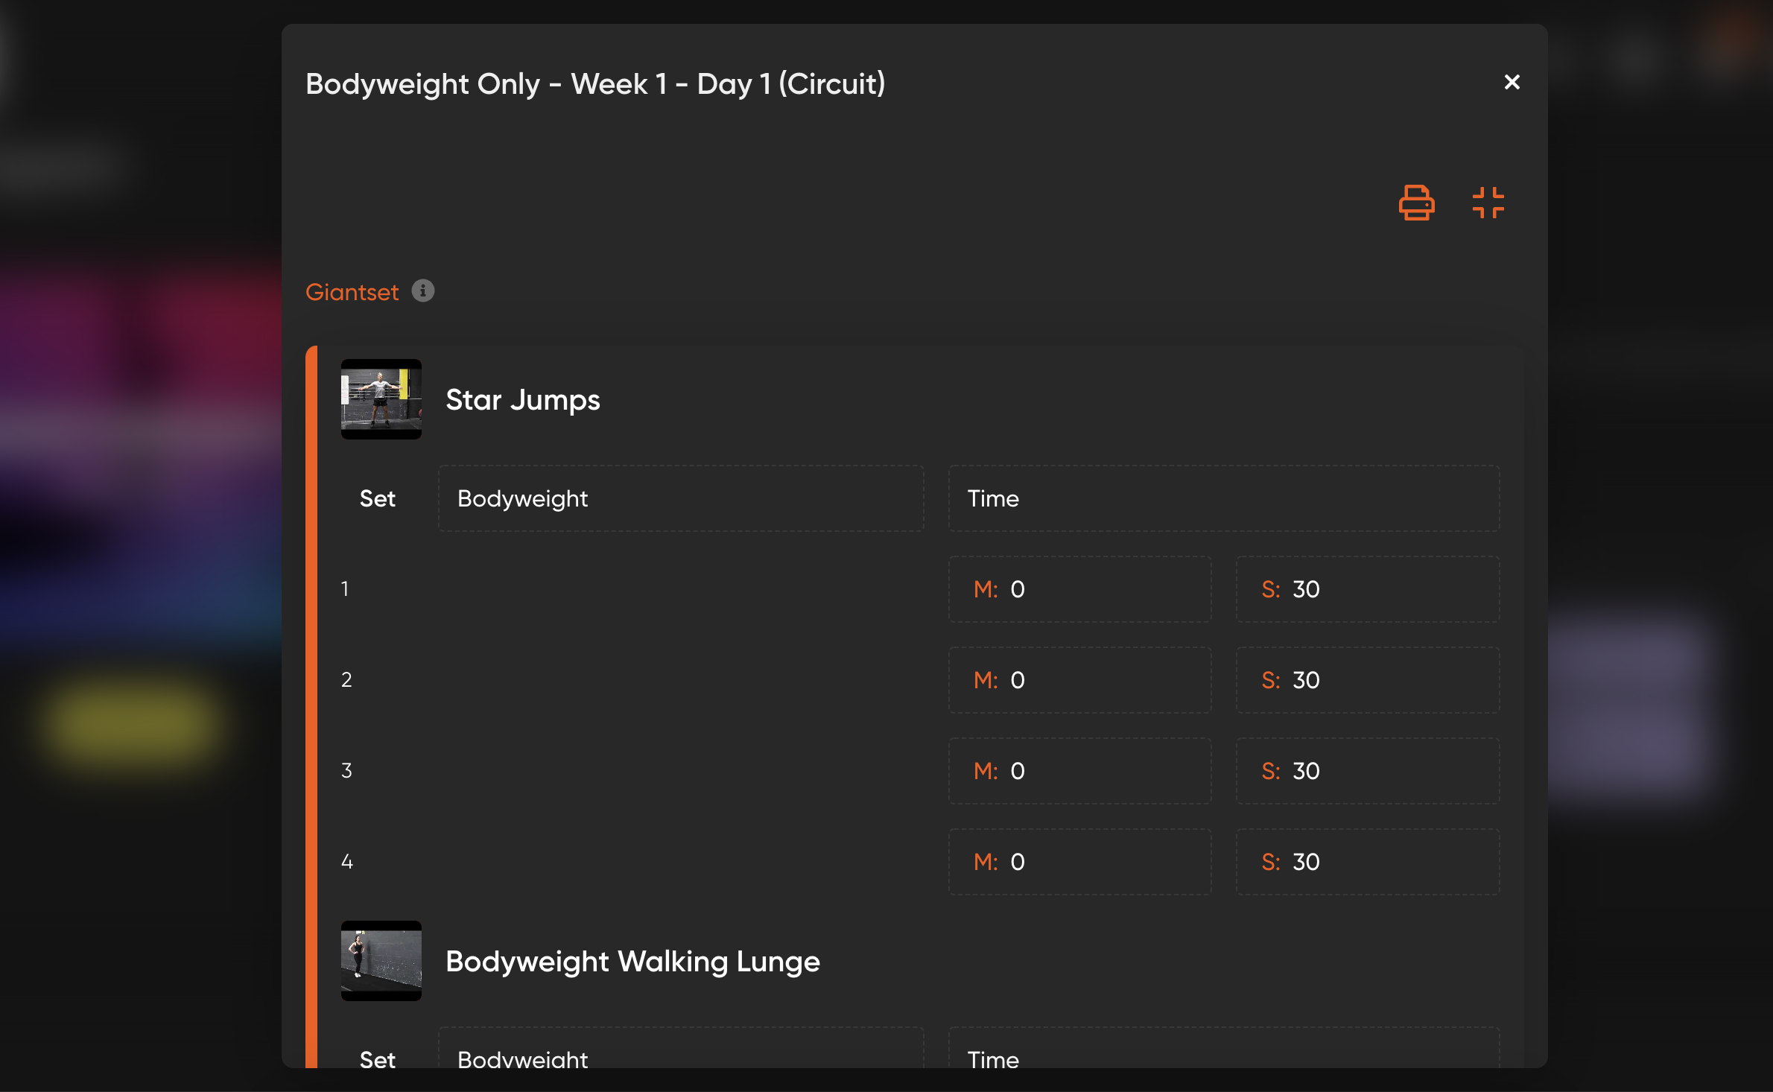Edit seconds field for Star Jumps set 3
The height and width of the screenshot is (1092, 1773).
[1368, 771]
